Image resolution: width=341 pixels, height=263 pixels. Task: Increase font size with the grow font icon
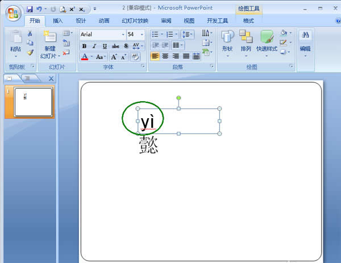[114, 57]
